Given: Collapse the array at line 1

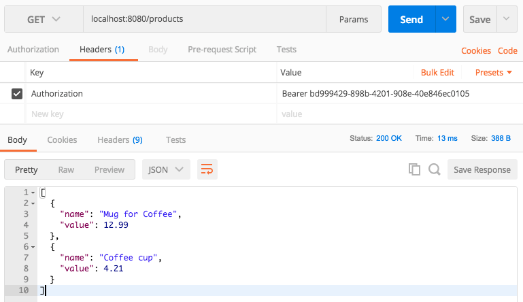Looking at the screenshot, I should click(x=33, y=192).
